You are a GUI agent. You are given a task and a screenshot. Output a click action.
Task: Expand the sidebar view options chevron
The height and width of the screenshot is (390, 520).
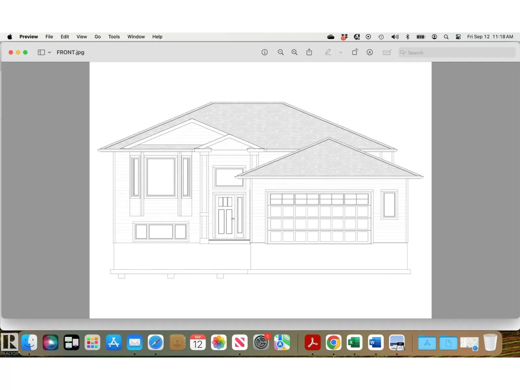coord(49,52)
